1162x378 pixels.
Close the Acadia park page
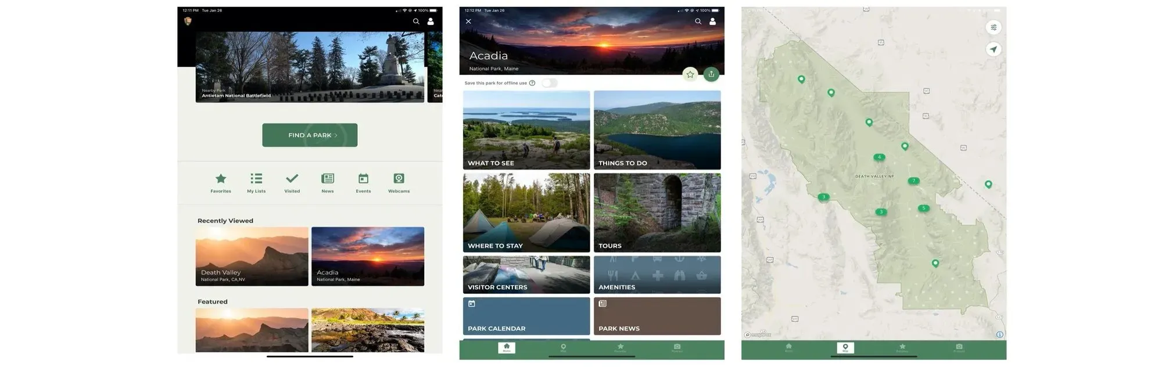[468, 21]
